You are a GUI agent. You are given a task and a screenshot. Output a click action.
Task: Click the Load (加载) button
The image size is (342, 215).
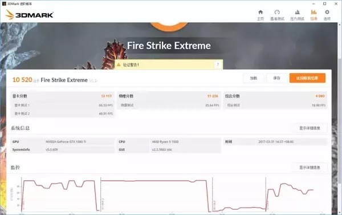coord(254,78)
